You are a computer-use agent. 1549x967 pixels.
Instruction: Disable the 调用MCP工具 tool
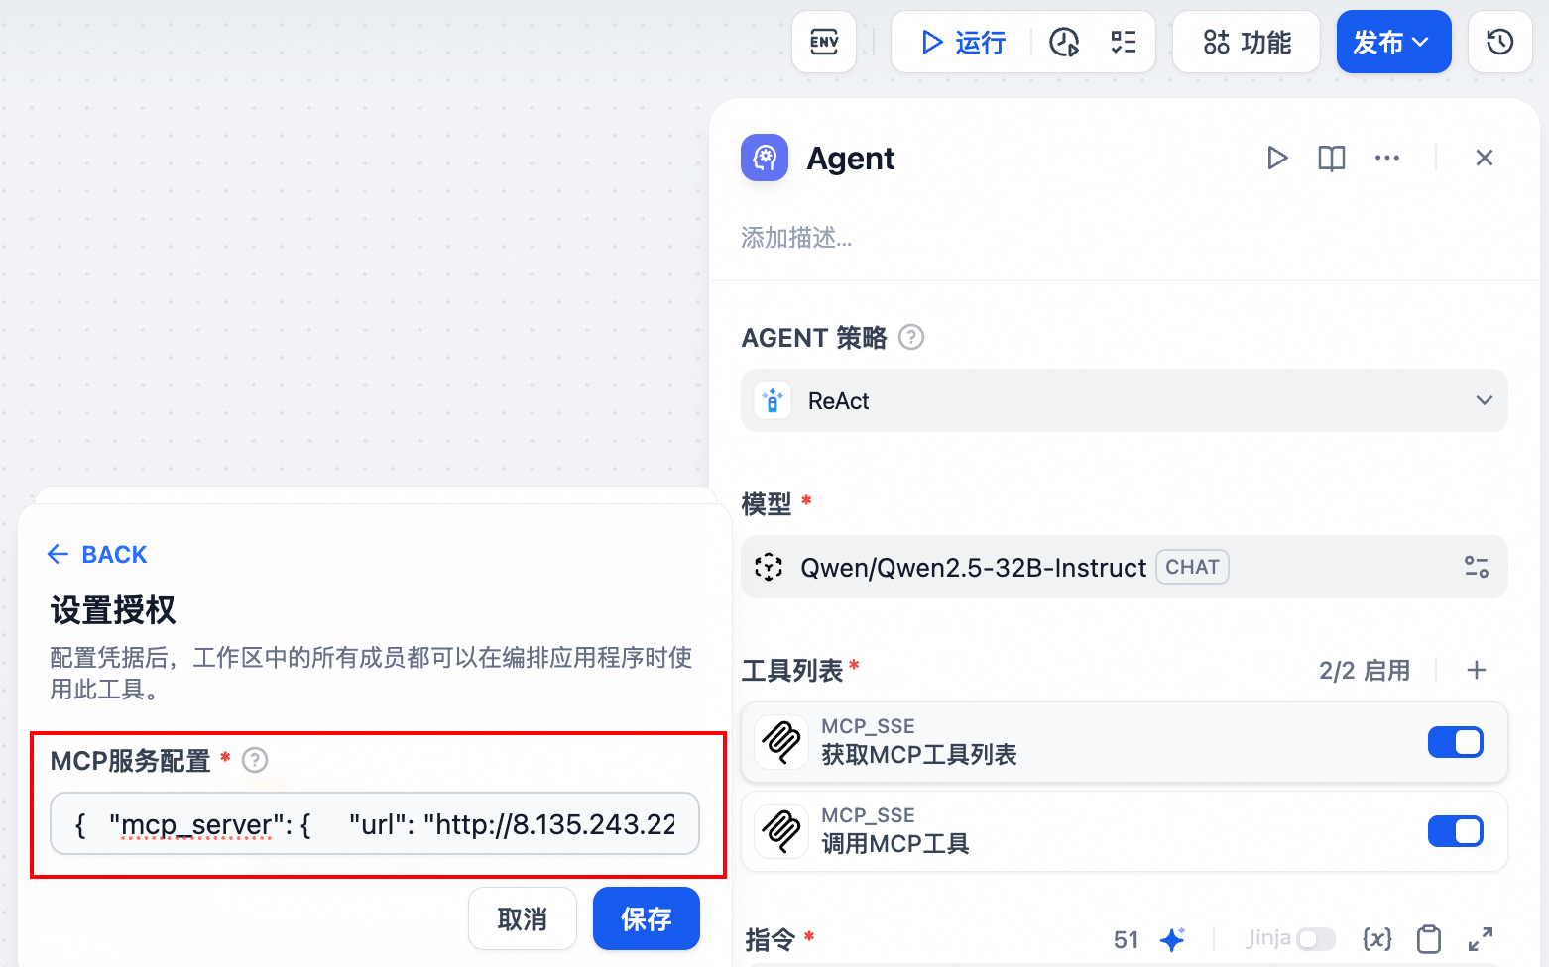[x=1455, y=831]
